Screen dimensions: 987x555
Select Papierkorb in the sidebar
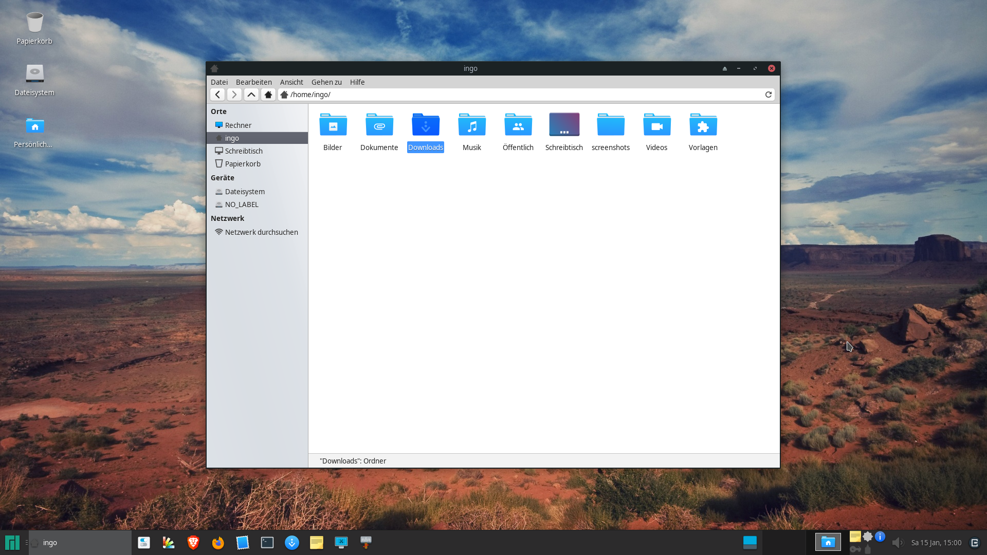(243, 164)
